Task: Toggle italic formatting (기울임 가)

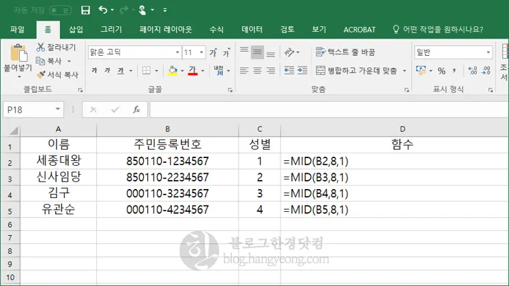Action: (x=107, y=70)
